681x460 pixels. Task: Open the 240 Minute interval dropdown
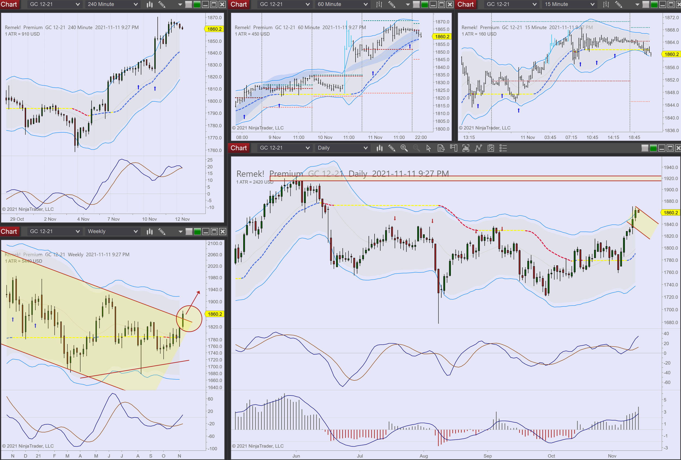point(113,4)
